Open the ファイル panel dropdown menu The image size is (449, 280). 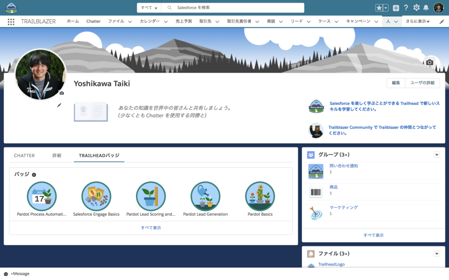click(437, 254)
